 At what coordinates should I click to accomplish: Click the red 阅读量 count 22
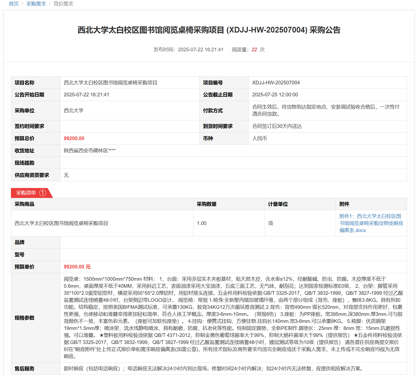tap(254, 50)
